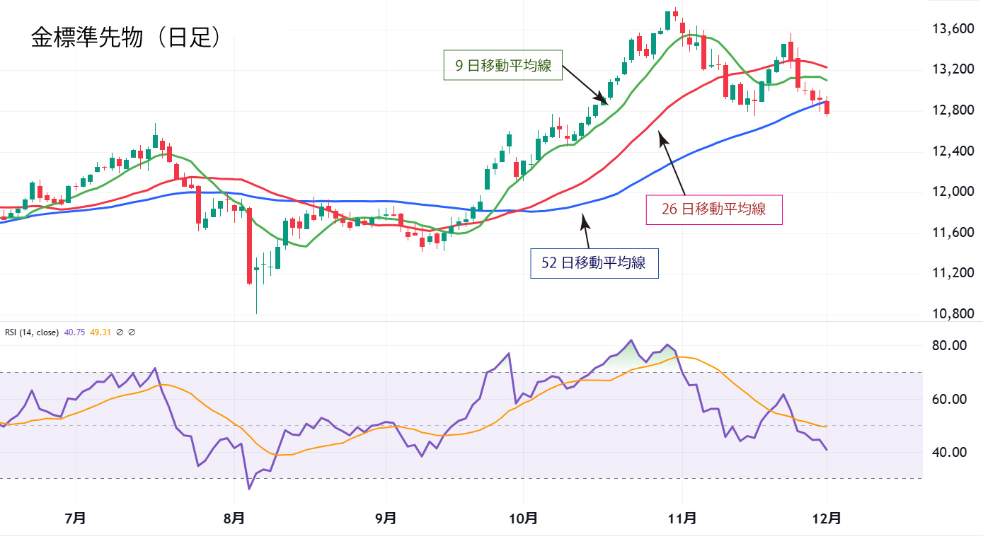
Task: Click the 8月 label on time axis
Action: point(234,518)
